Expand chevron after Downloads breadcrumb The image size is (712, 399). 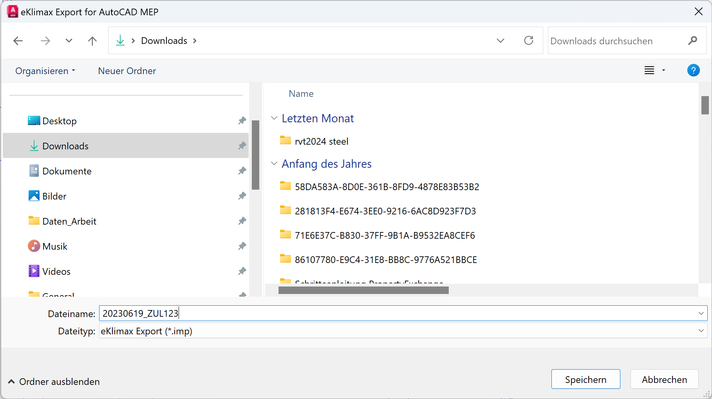coord(195,41)
